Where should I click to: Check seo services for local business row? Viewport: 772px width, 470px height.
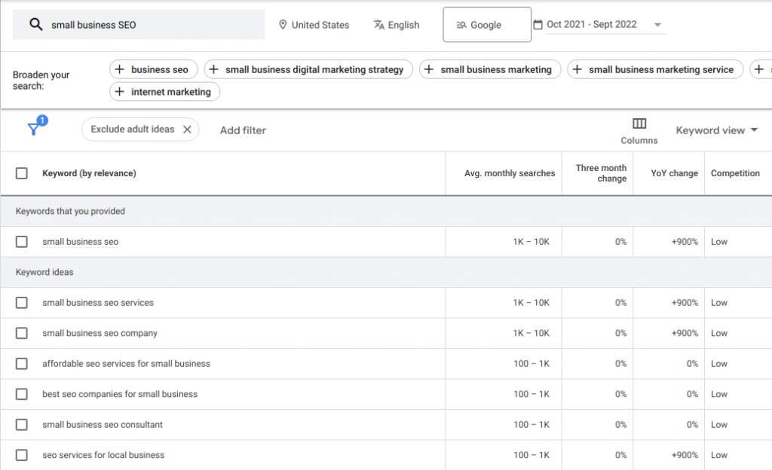(x=22, y=455)
